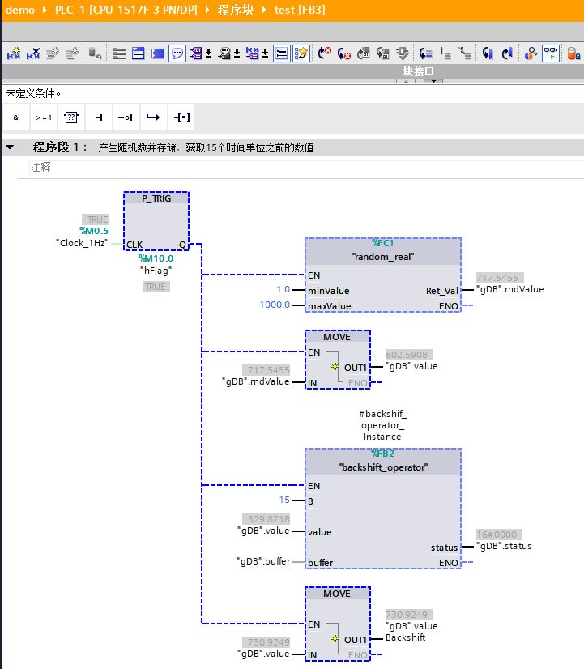Open all networks using toolbar icon
The image size is (584, 669).
tap(118, 53)
